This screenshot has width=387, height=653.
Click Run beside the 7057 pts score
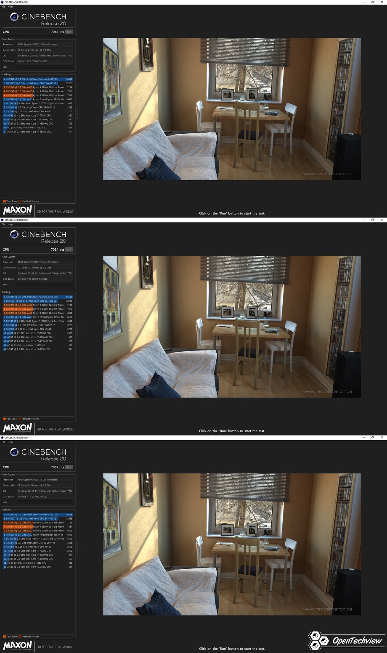[x=69, y=467]
